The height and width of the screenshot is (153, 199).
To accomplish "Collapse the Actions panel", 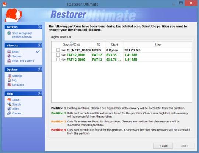I will click(x=40, y=27).
